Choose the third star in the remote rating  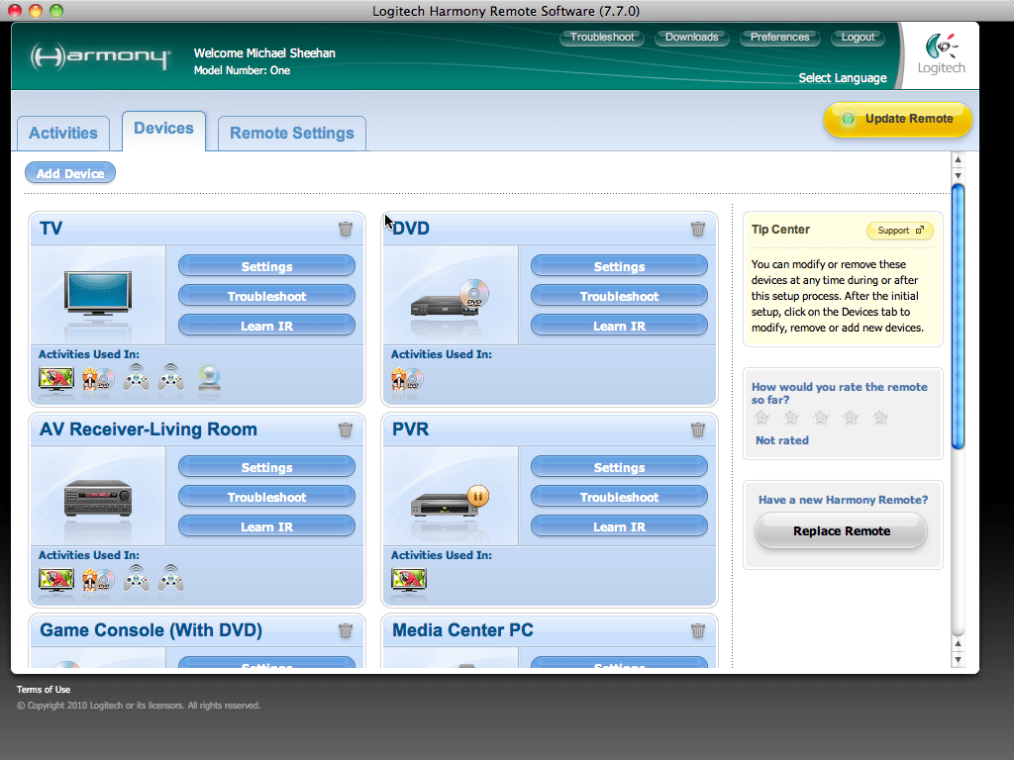pyautogui.click(x=820, y=418)
